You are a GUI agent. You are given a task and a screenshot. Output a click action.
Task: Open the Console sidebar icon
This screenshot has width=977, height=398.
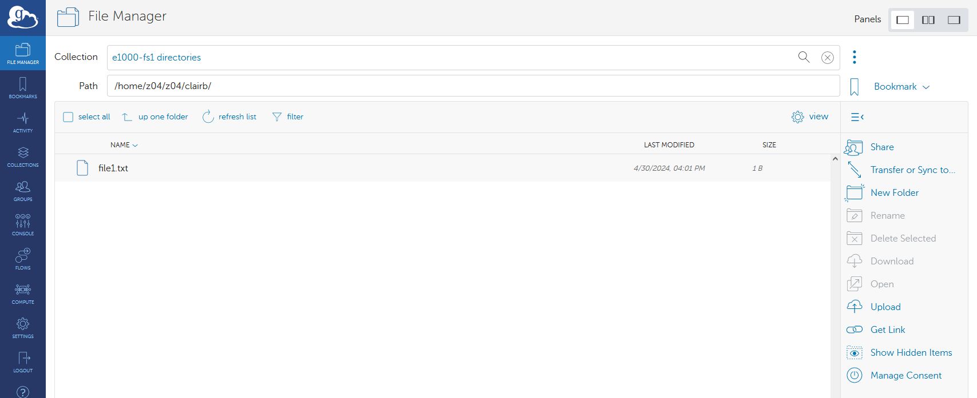(23, 224)
